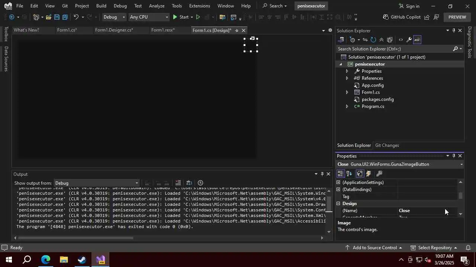Expand (ApplicationSettings) property group
476x267 pixels.
(x=338, y=182)
